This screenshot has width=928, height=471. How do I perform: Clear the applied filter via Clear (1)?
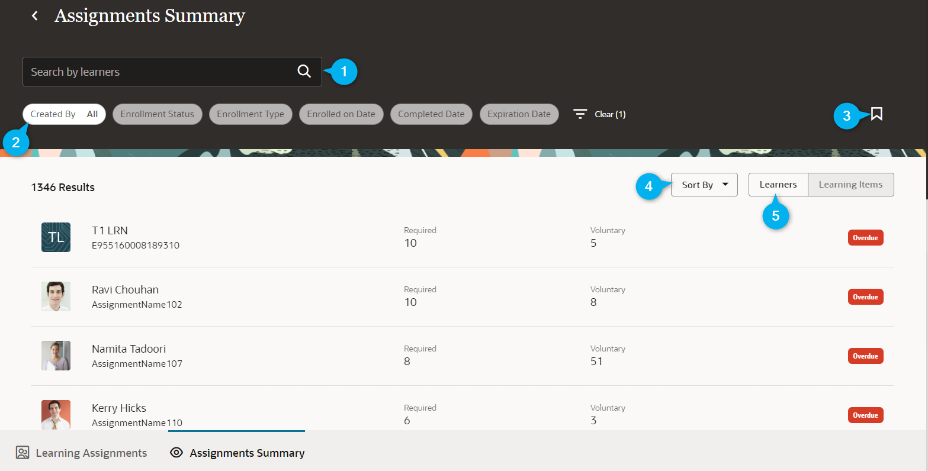pos(610,114)
